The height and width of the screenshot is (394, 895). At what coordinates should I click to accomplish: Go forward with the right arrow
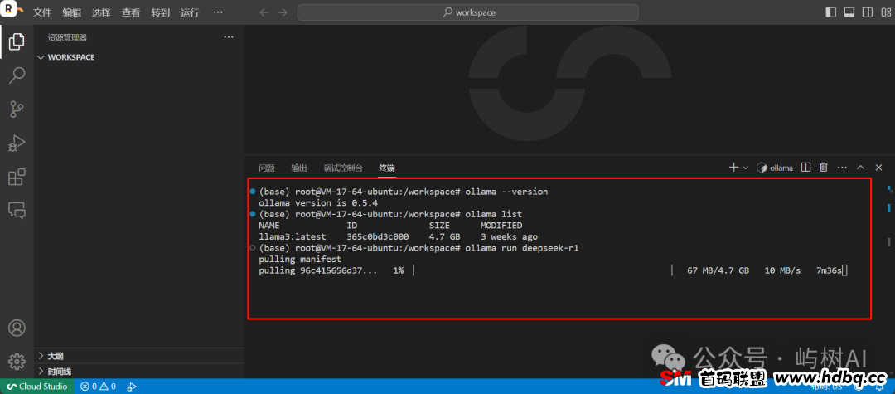pyautogui.click(x=282, y=12)
